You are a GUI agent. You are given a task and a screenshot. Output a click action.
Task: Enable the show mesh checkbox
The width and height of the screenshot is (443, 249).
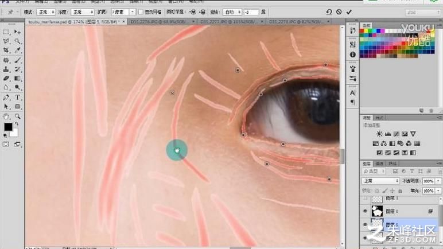(x=141, y=12)
